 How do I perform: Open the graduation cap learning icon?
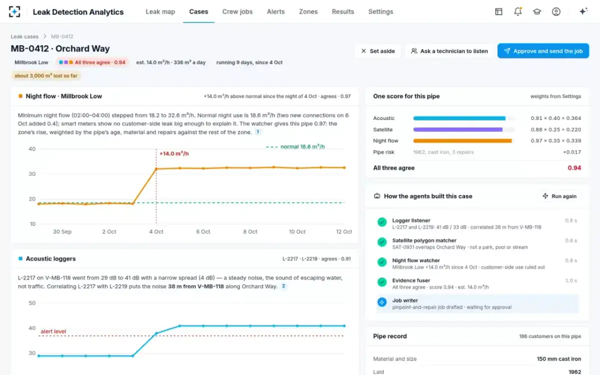[537, 11]
